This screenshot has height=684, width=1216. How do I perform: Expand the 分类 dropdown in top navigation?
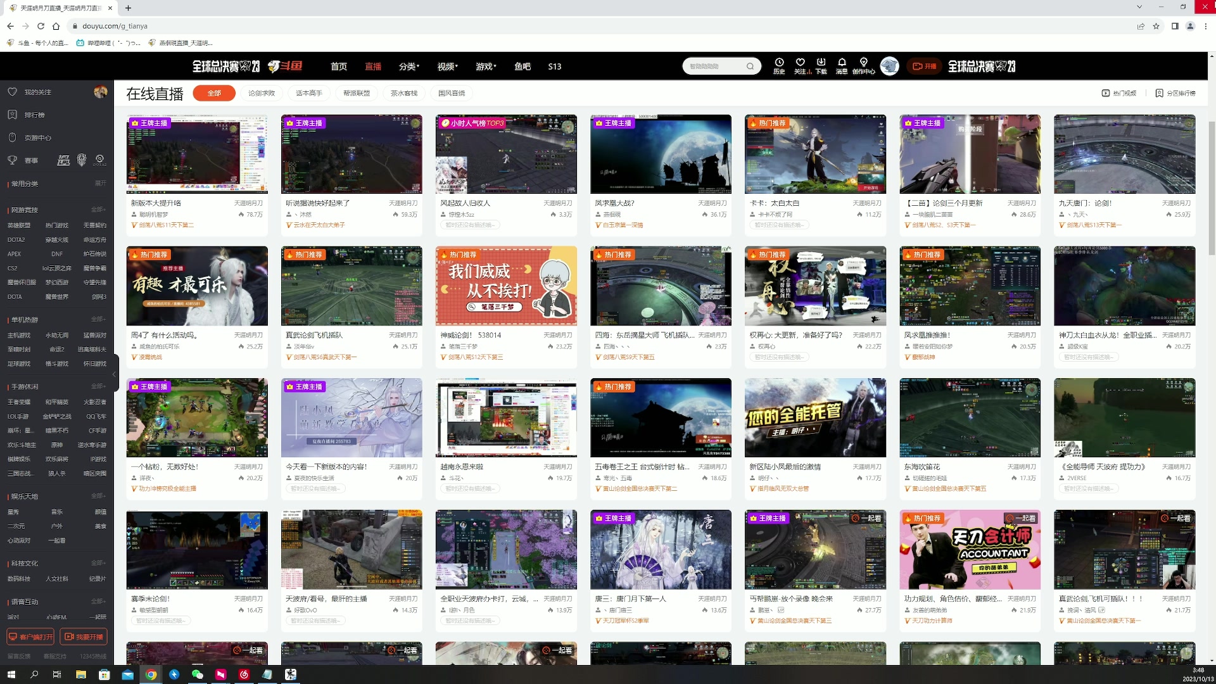pyautogui.click(x=408, y=66)
